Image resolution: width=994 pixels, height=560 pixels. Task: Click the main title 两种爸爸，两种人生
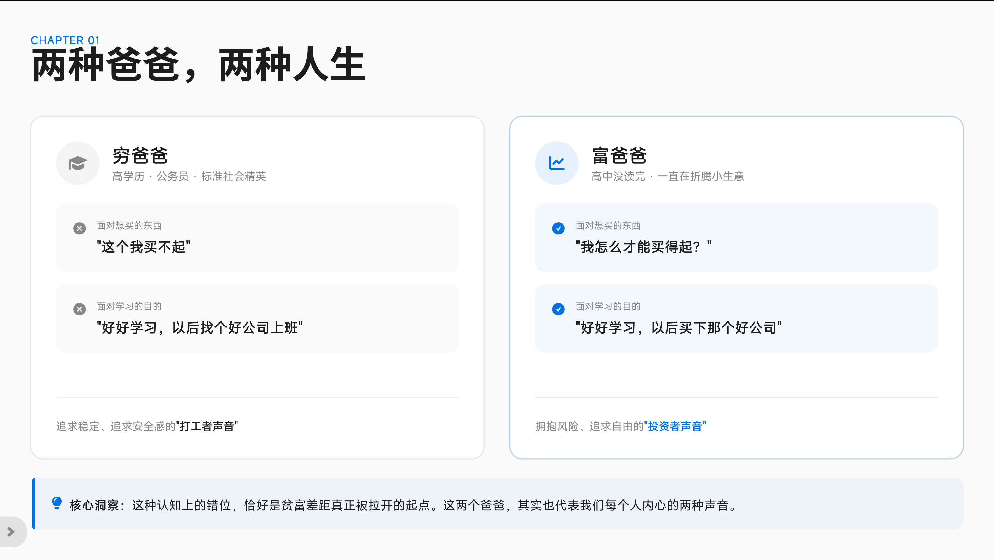pyautogui.click(x=198, y=64)
